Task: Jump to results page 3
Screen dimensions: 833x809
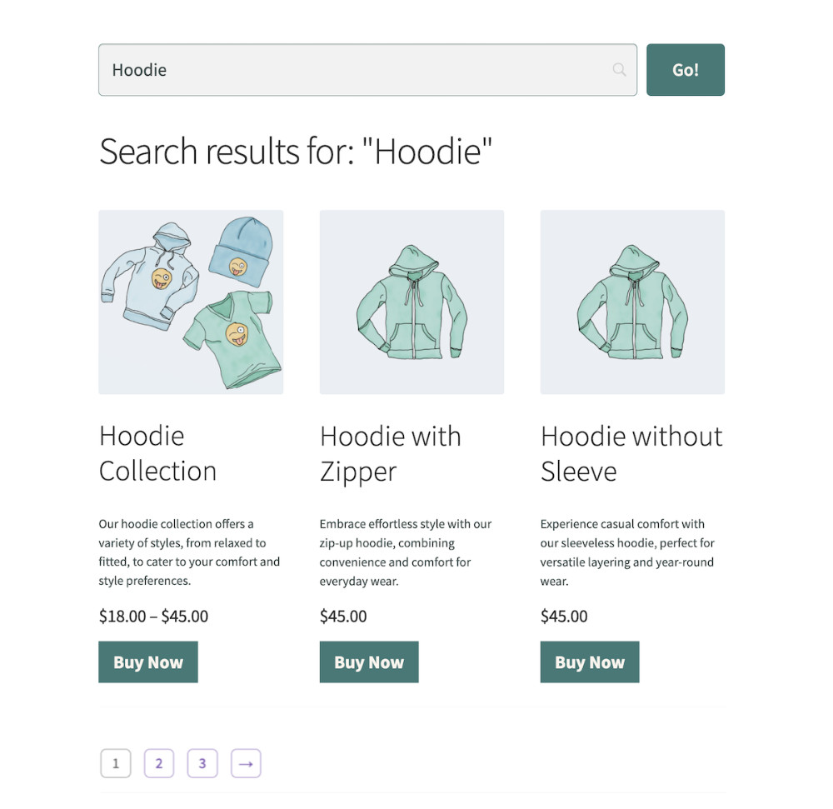Action: point(202,762)
